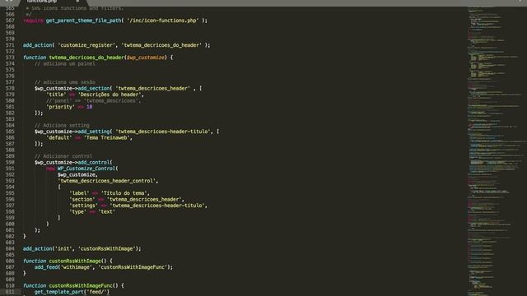Click the priority value 10
The height and width of the screenshot is (296, 527).
(x=89, y=107)
